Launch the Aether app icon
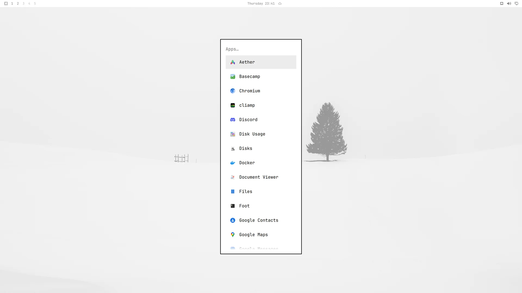Image resolution: width=522 pixels, height=293 pixels. 233,62
